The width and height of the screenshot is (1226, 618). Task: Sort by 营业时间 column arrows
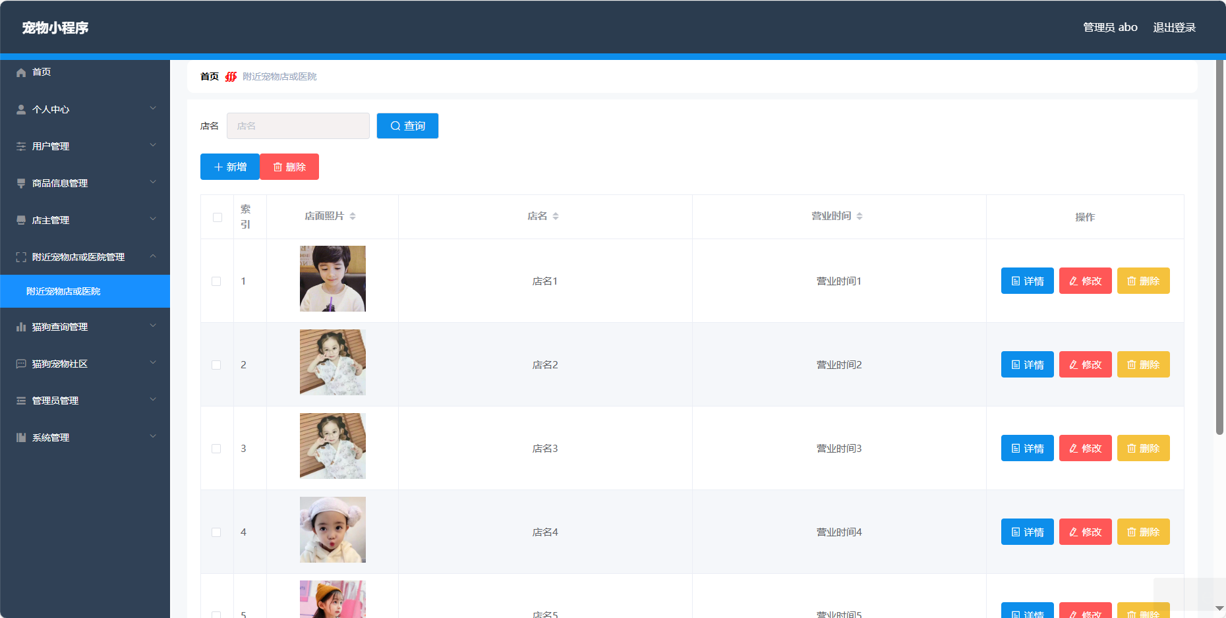860,216
